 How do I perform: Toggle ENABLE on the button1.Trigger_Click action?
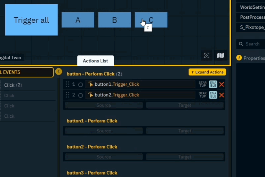click(213, 84)
